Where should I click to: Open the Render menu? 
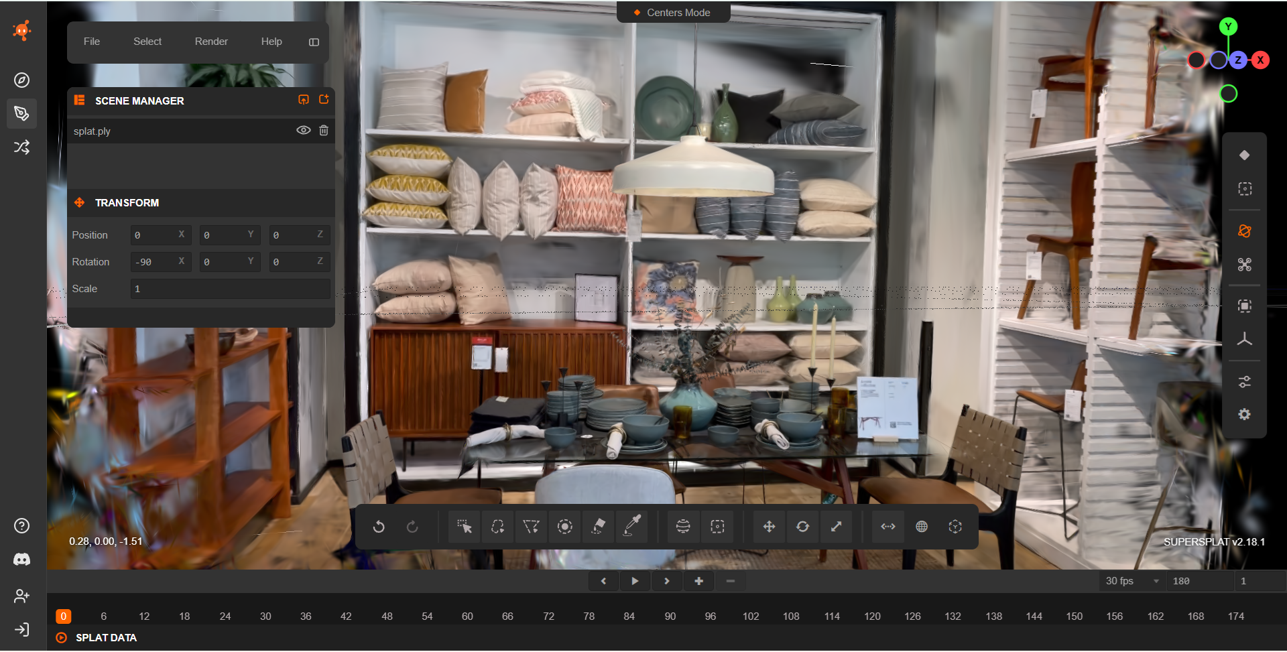click(211, 42)
